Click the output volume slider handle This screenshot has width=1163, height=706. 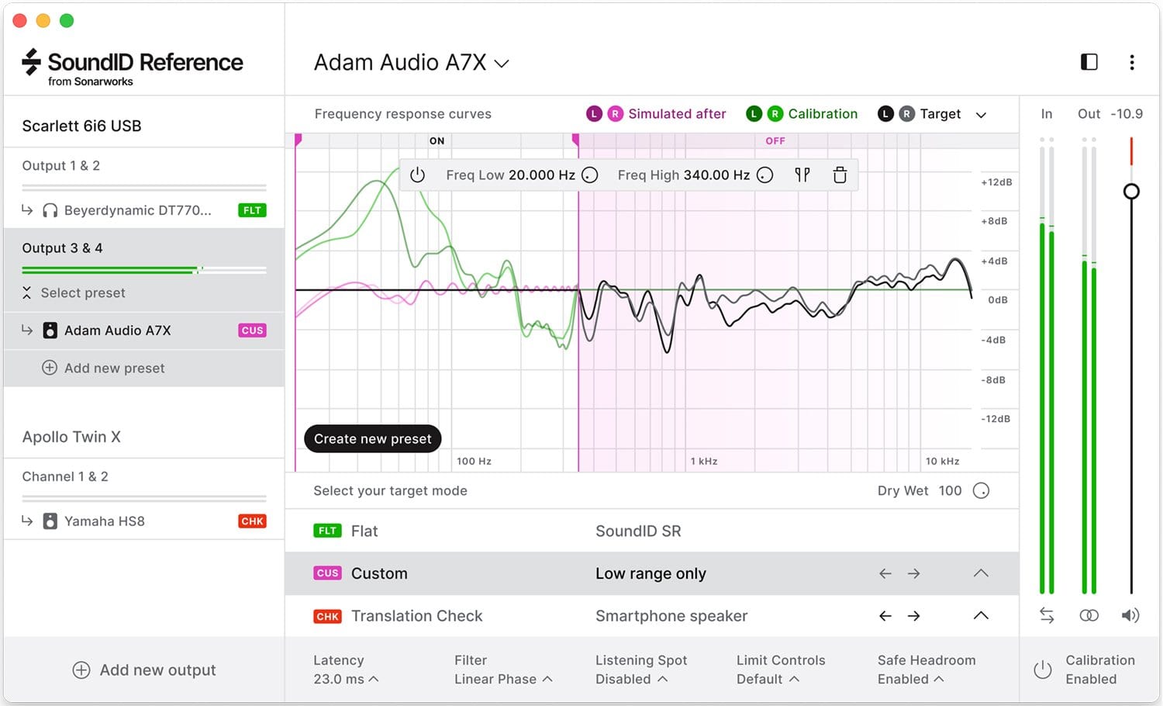pos(1131,192)
